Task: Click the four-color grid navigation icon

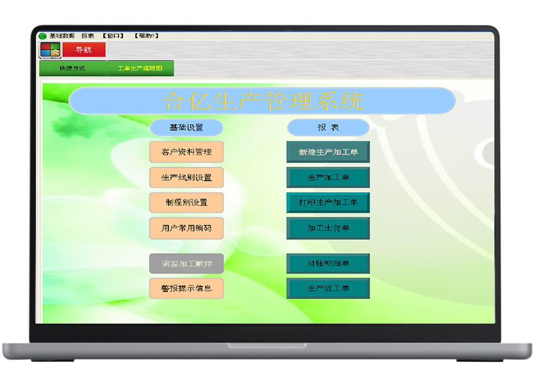Action: tap(50, 50)
